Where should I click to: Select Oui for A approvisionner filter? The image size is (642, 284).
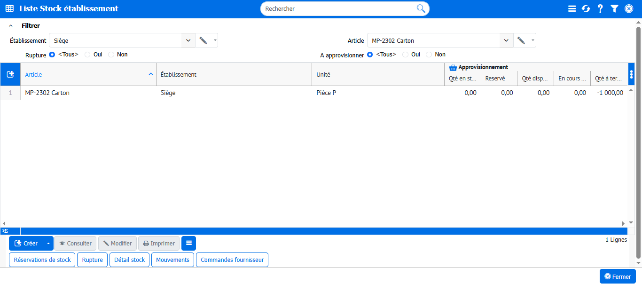click(x=406, y=55)
